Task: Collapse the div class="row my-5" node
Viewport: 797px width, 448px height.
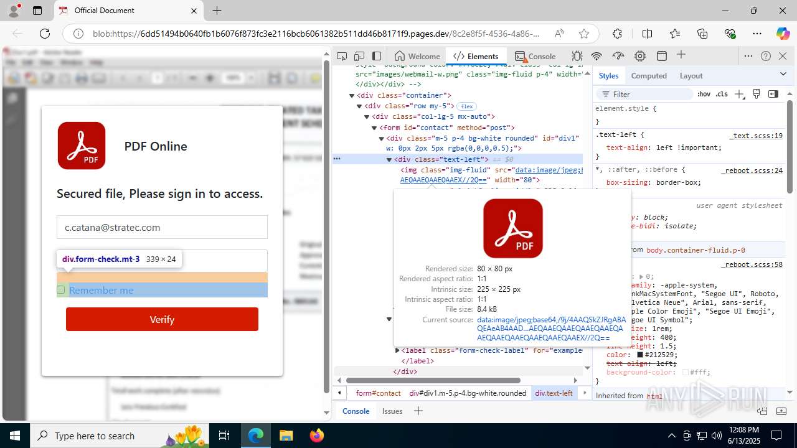Action: tap(360, 106)
